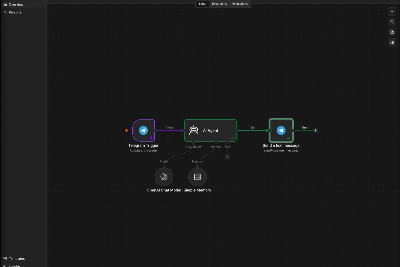Add a sticky note to canvas

point(392,32)
